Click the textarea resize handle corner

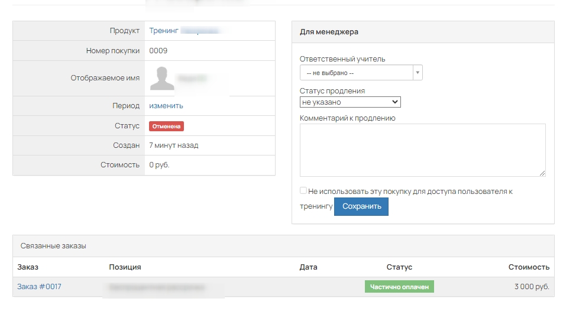click(542, 173)
